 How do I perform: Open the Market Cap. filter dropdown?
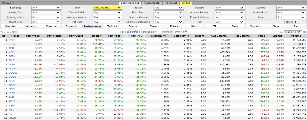(x=46, y=13)
